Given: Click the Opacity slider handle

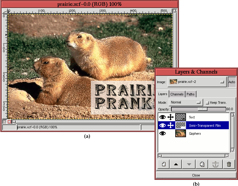Looking at the screenshot, I should [203, 109].
